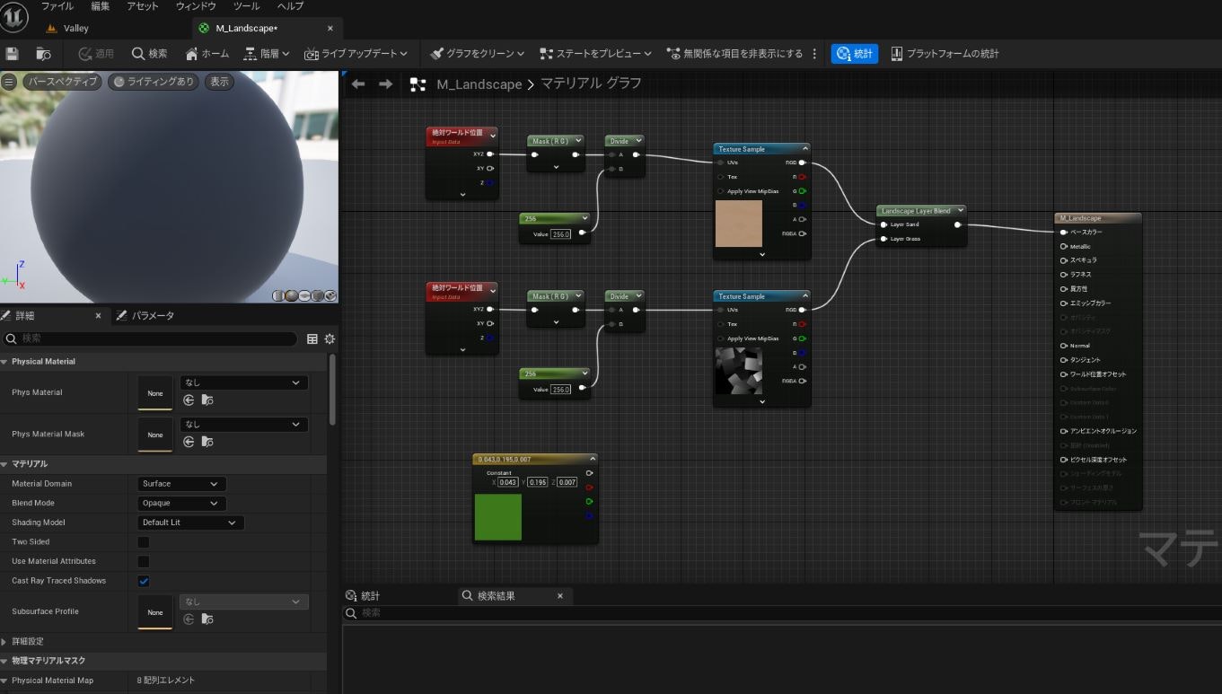Open the Shading Model dropdown
Screen dimensions: 1222x694
[190, 523]
